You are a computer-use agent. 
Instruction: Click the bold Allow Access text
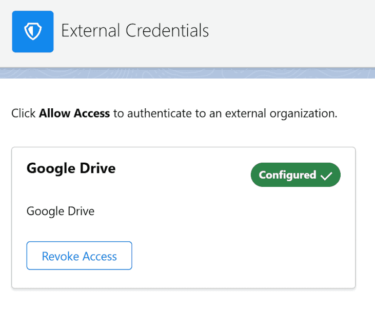(74, 113)
